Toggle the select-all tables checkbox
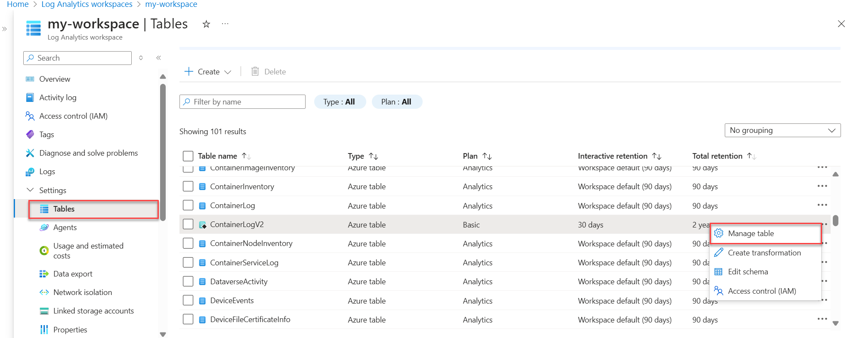Image resolution: width=847 pixels, height=338 pixels. (188, 156)
